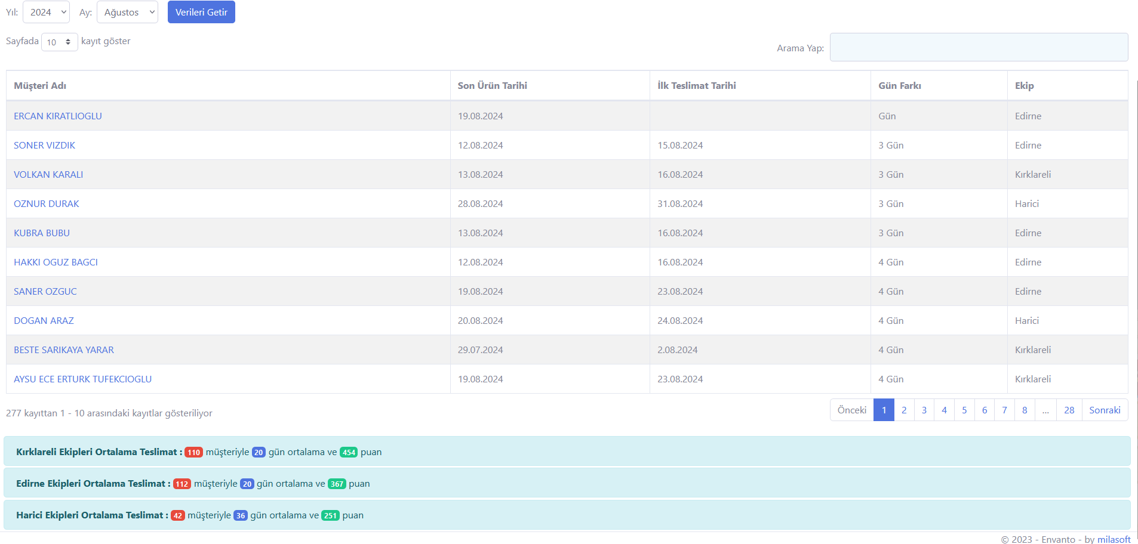Go to page 2 of results
The image size is (1138, 544).
tap(904, 410)
